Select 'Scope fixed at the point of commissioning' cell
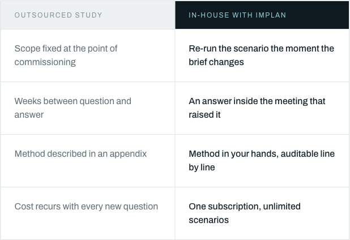 click(88, 55)
